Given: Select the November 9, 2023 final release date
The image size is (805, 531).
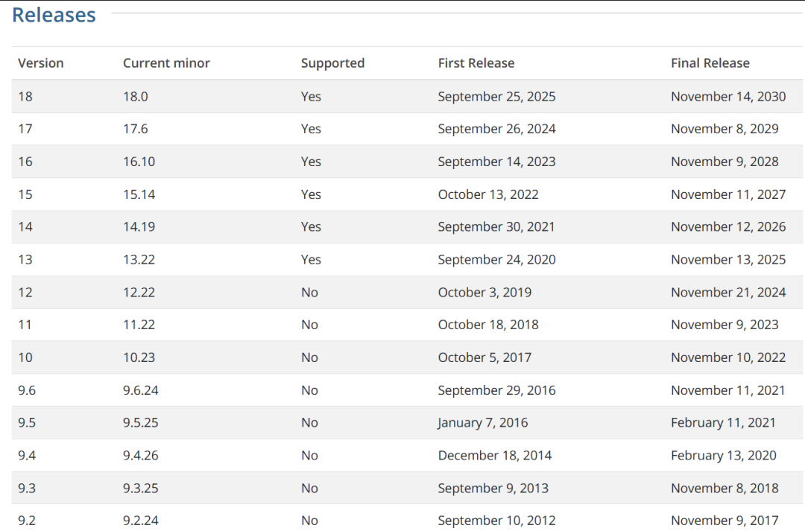Looking at the screenshot, I should click(724, 325).
